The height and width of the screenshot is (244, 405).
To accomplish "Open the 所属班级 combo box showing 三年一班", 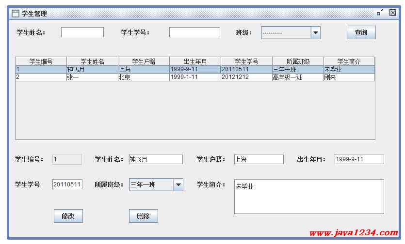I will (x=156, y=184).
